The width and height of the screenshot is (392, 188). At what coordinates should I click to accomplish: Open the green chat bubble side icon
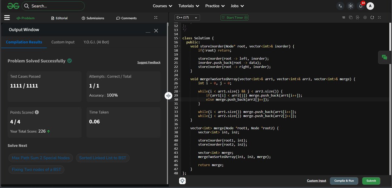(384, 57)
